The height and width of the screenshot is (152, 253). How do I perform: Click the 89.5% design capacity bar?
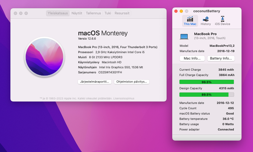207,95
